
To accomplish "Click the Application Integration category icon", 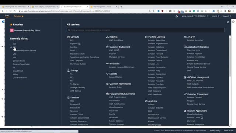I will pyautogui.click(x=185, y=47).
